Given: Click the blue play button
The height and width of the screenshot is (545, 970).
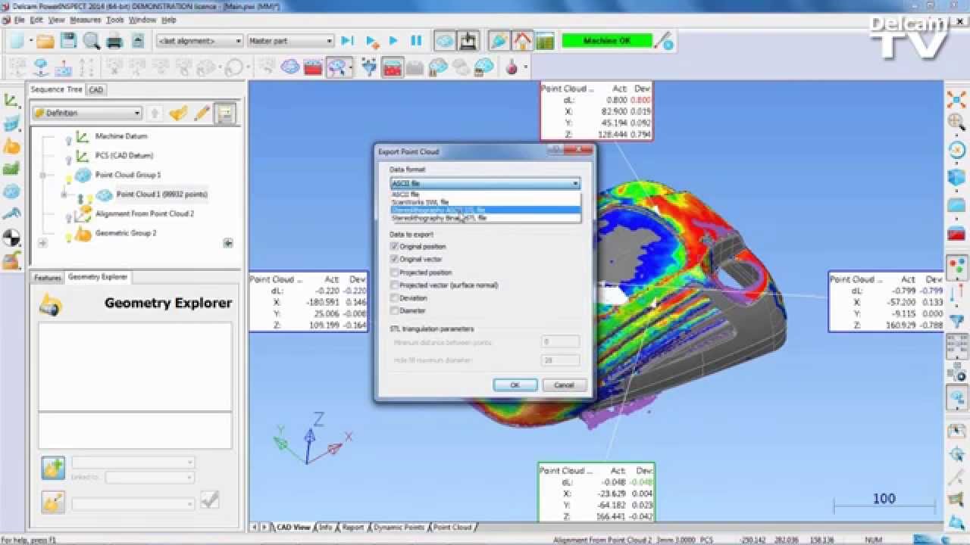Looking at the screenshot, I should (393, 41).
